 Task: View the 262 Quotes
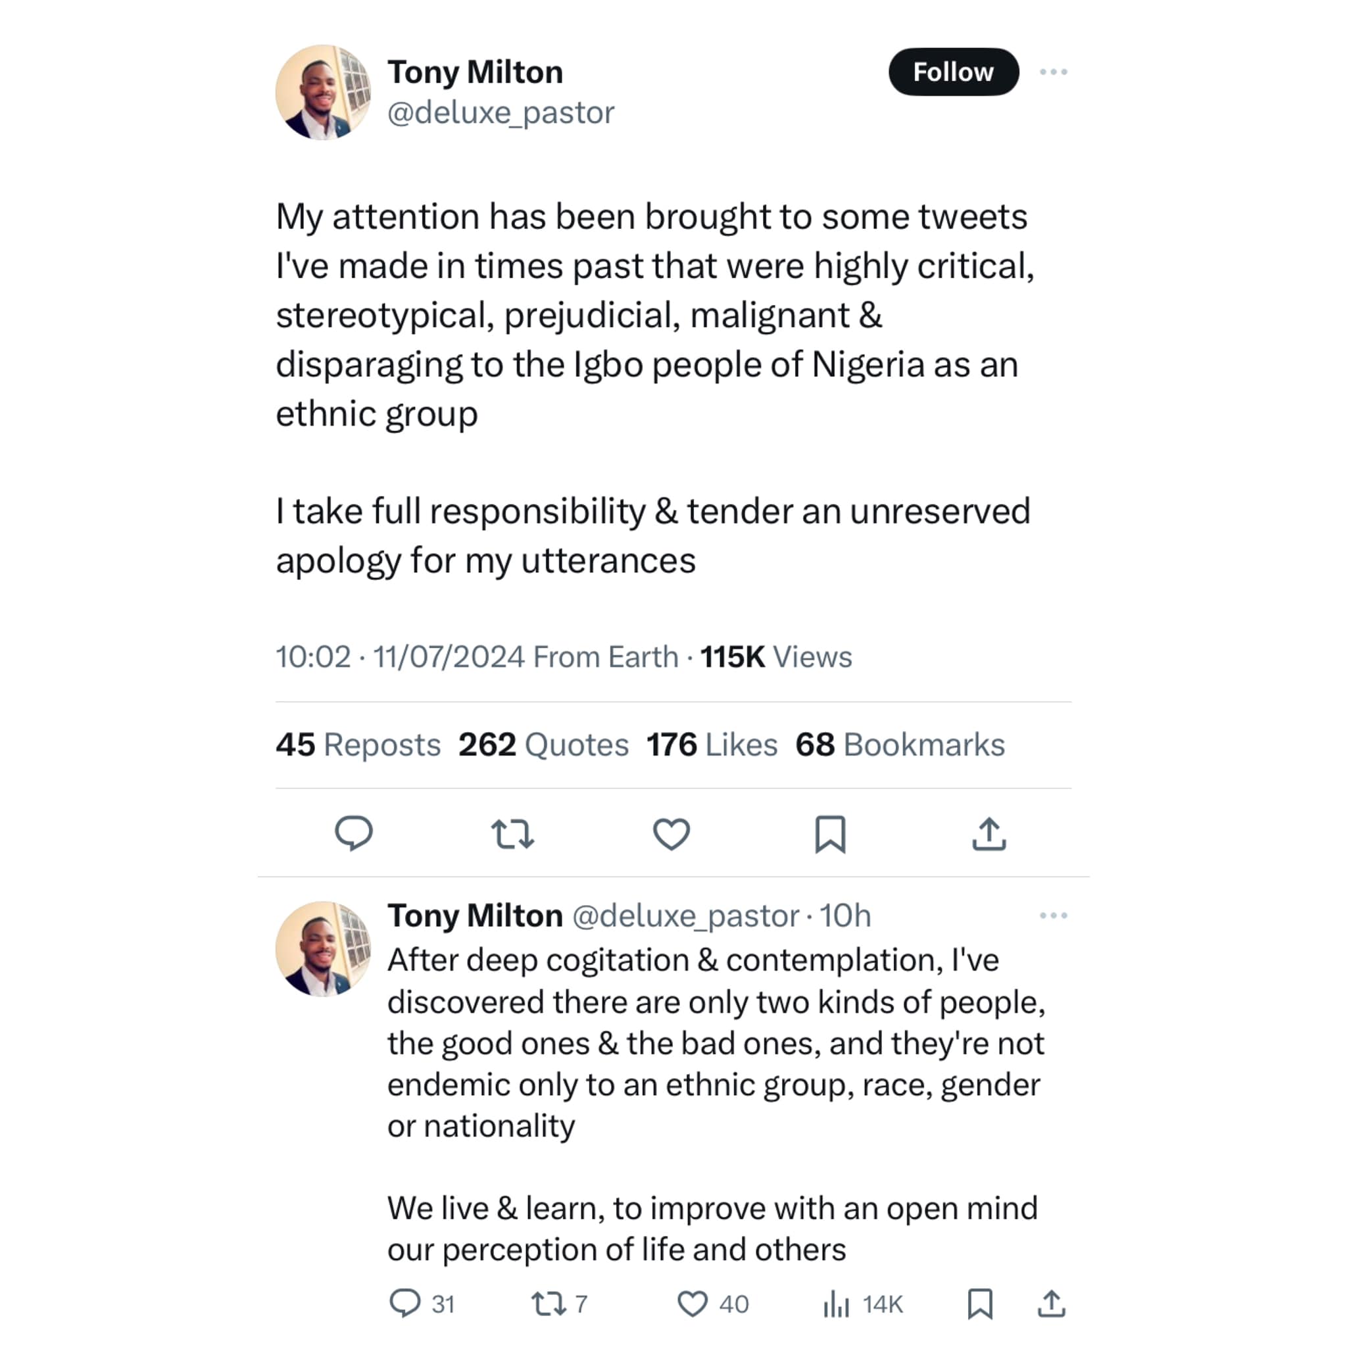(543, 745)
